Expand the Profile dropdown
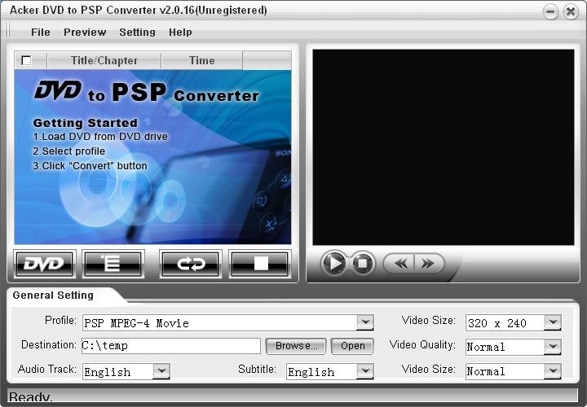587x407 pixels. [x=365, y=322]
